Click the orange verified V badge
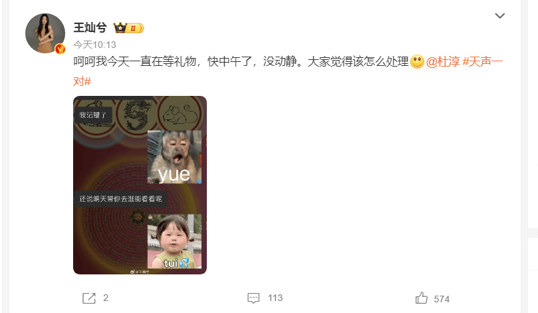This screenshot has width=538, height=313. click(x=60, y=49)
